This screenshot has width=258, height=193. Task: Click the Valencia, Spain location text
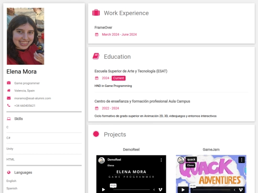coord(24,91)
